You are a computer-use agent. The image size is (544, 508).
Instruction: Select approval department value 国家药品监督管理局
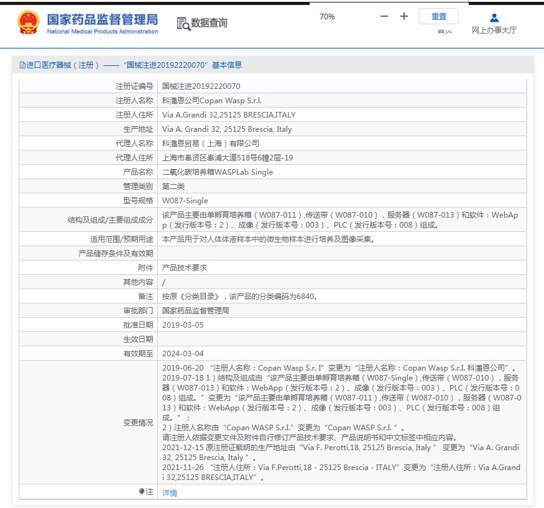click(x=342, y=310)
